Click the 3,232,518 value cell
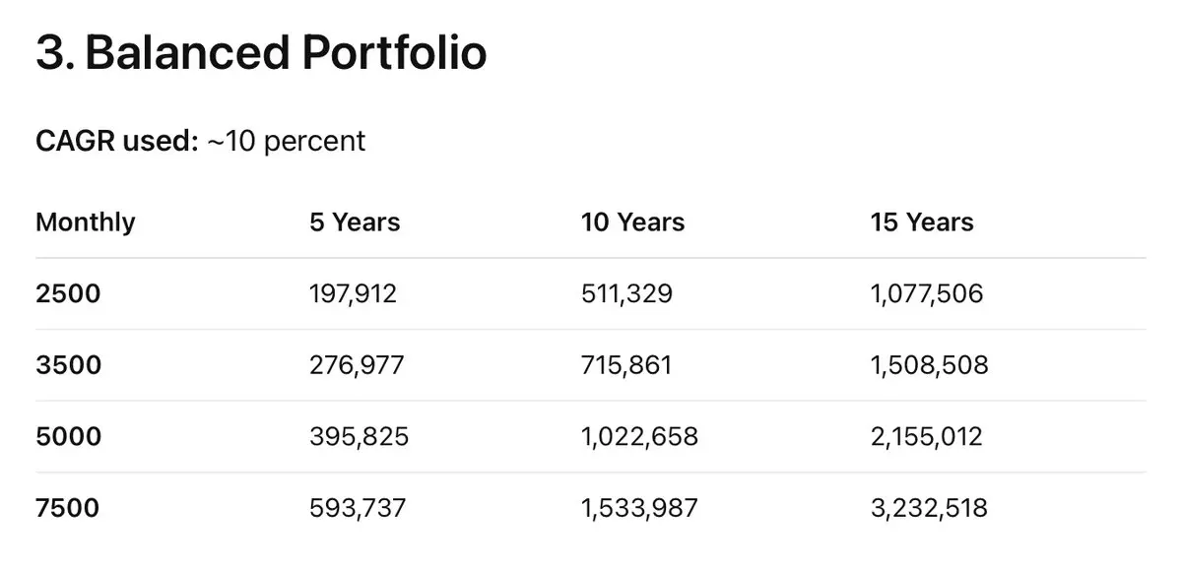This screenshot has height=569, width=1182. tap(929, 508)
